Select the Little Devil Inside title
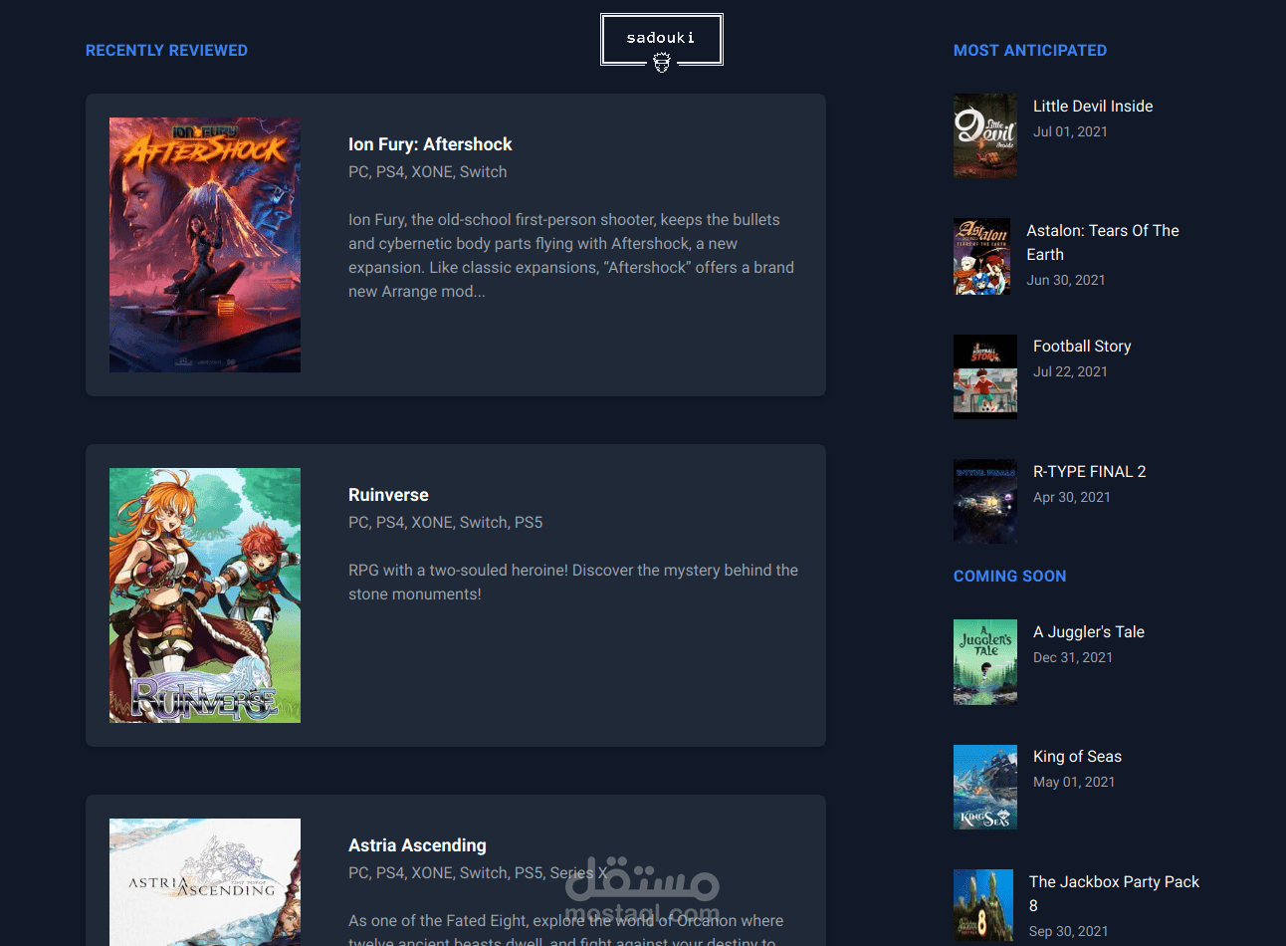 click(x=1093, y=107)
